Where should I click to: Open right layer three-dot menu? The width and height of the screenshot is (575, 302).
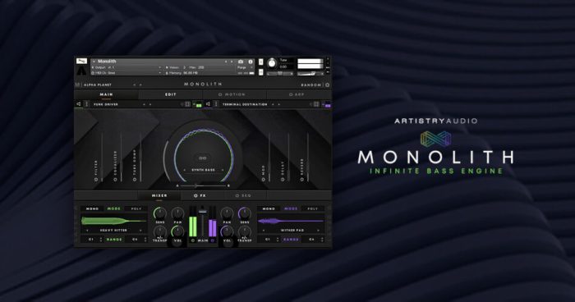tap(216, 104)
